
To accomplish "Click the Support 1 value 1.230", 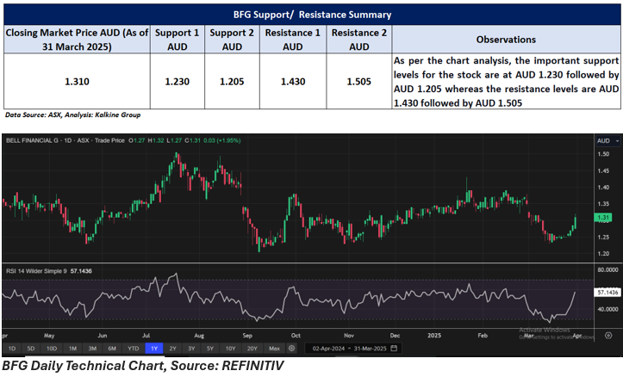I will tap(178, 82).
